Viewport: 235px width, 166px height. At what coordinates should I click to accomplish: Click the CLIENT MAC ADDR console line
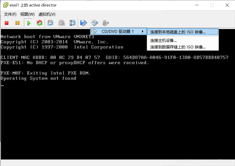pos(115,58)
